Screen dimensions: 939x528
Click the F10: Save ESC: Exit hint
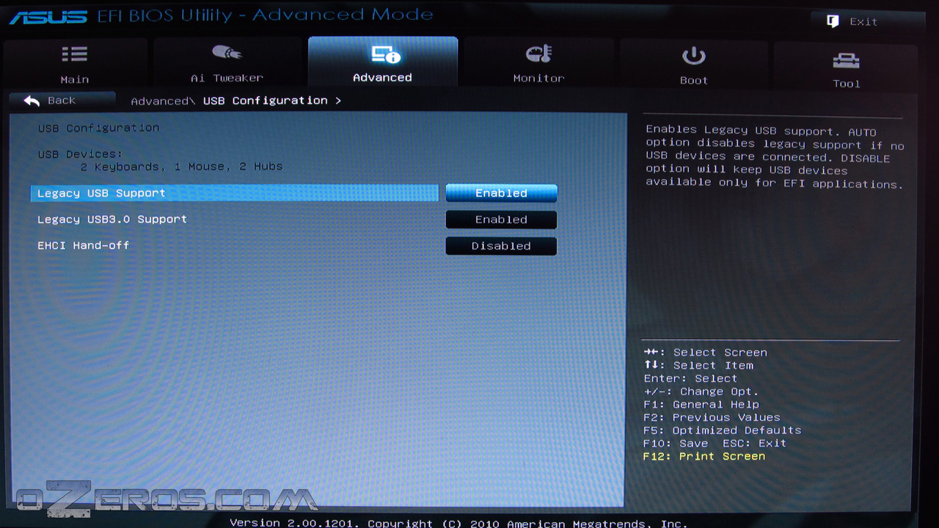tap(715, 444)
